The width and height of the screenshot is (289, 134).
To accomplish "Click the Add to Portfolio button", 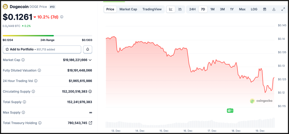I will tap(42, 49).
